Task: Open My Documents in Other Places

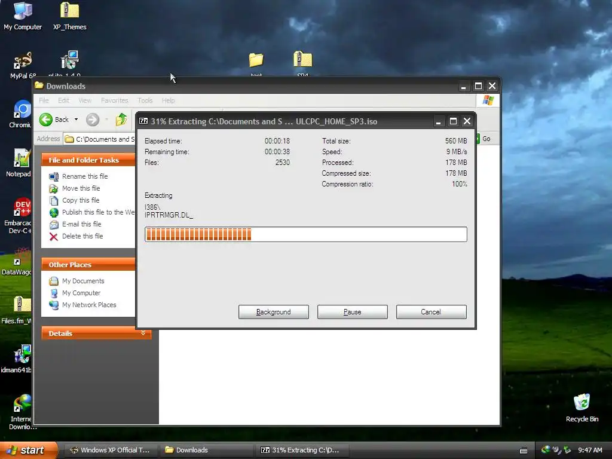Action: point(83,281)
